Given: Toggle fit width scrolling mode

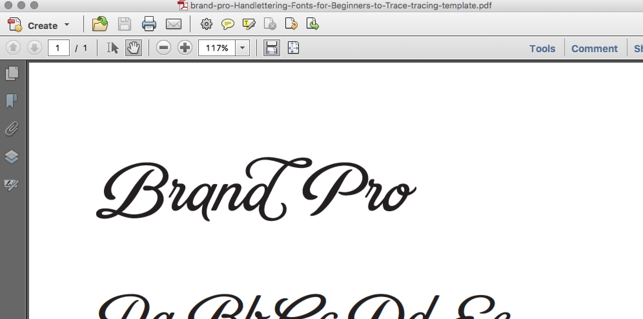Looking at the screenshot, I should [272, 48].
